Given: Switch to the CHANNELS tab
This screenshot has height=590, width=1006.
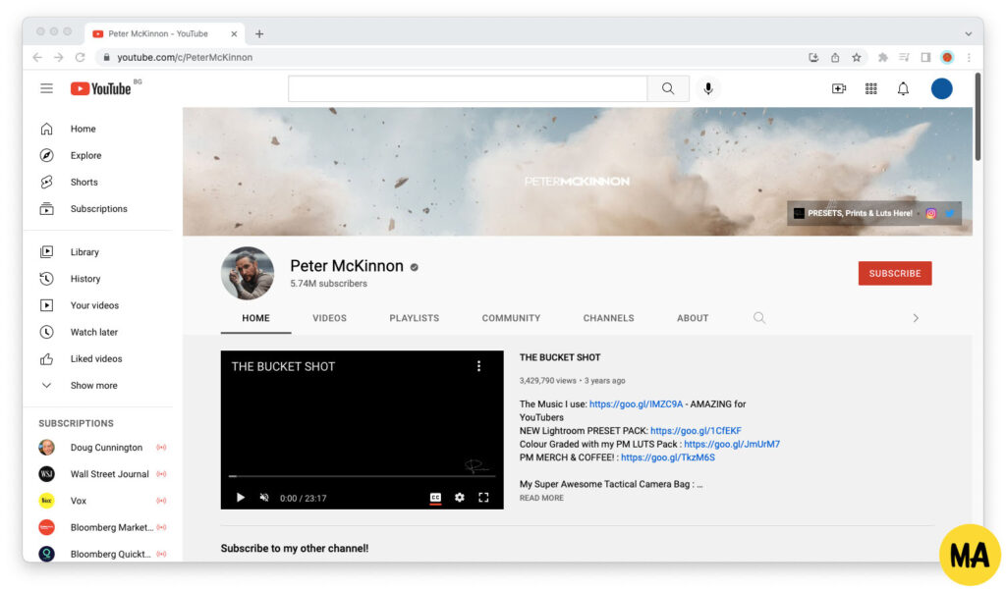Looking at the screenshot, I should pos(608,318).
